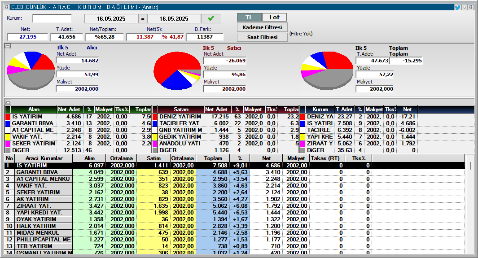Select the AK YATIRIM row
The image size is (478, 258).
234,199
